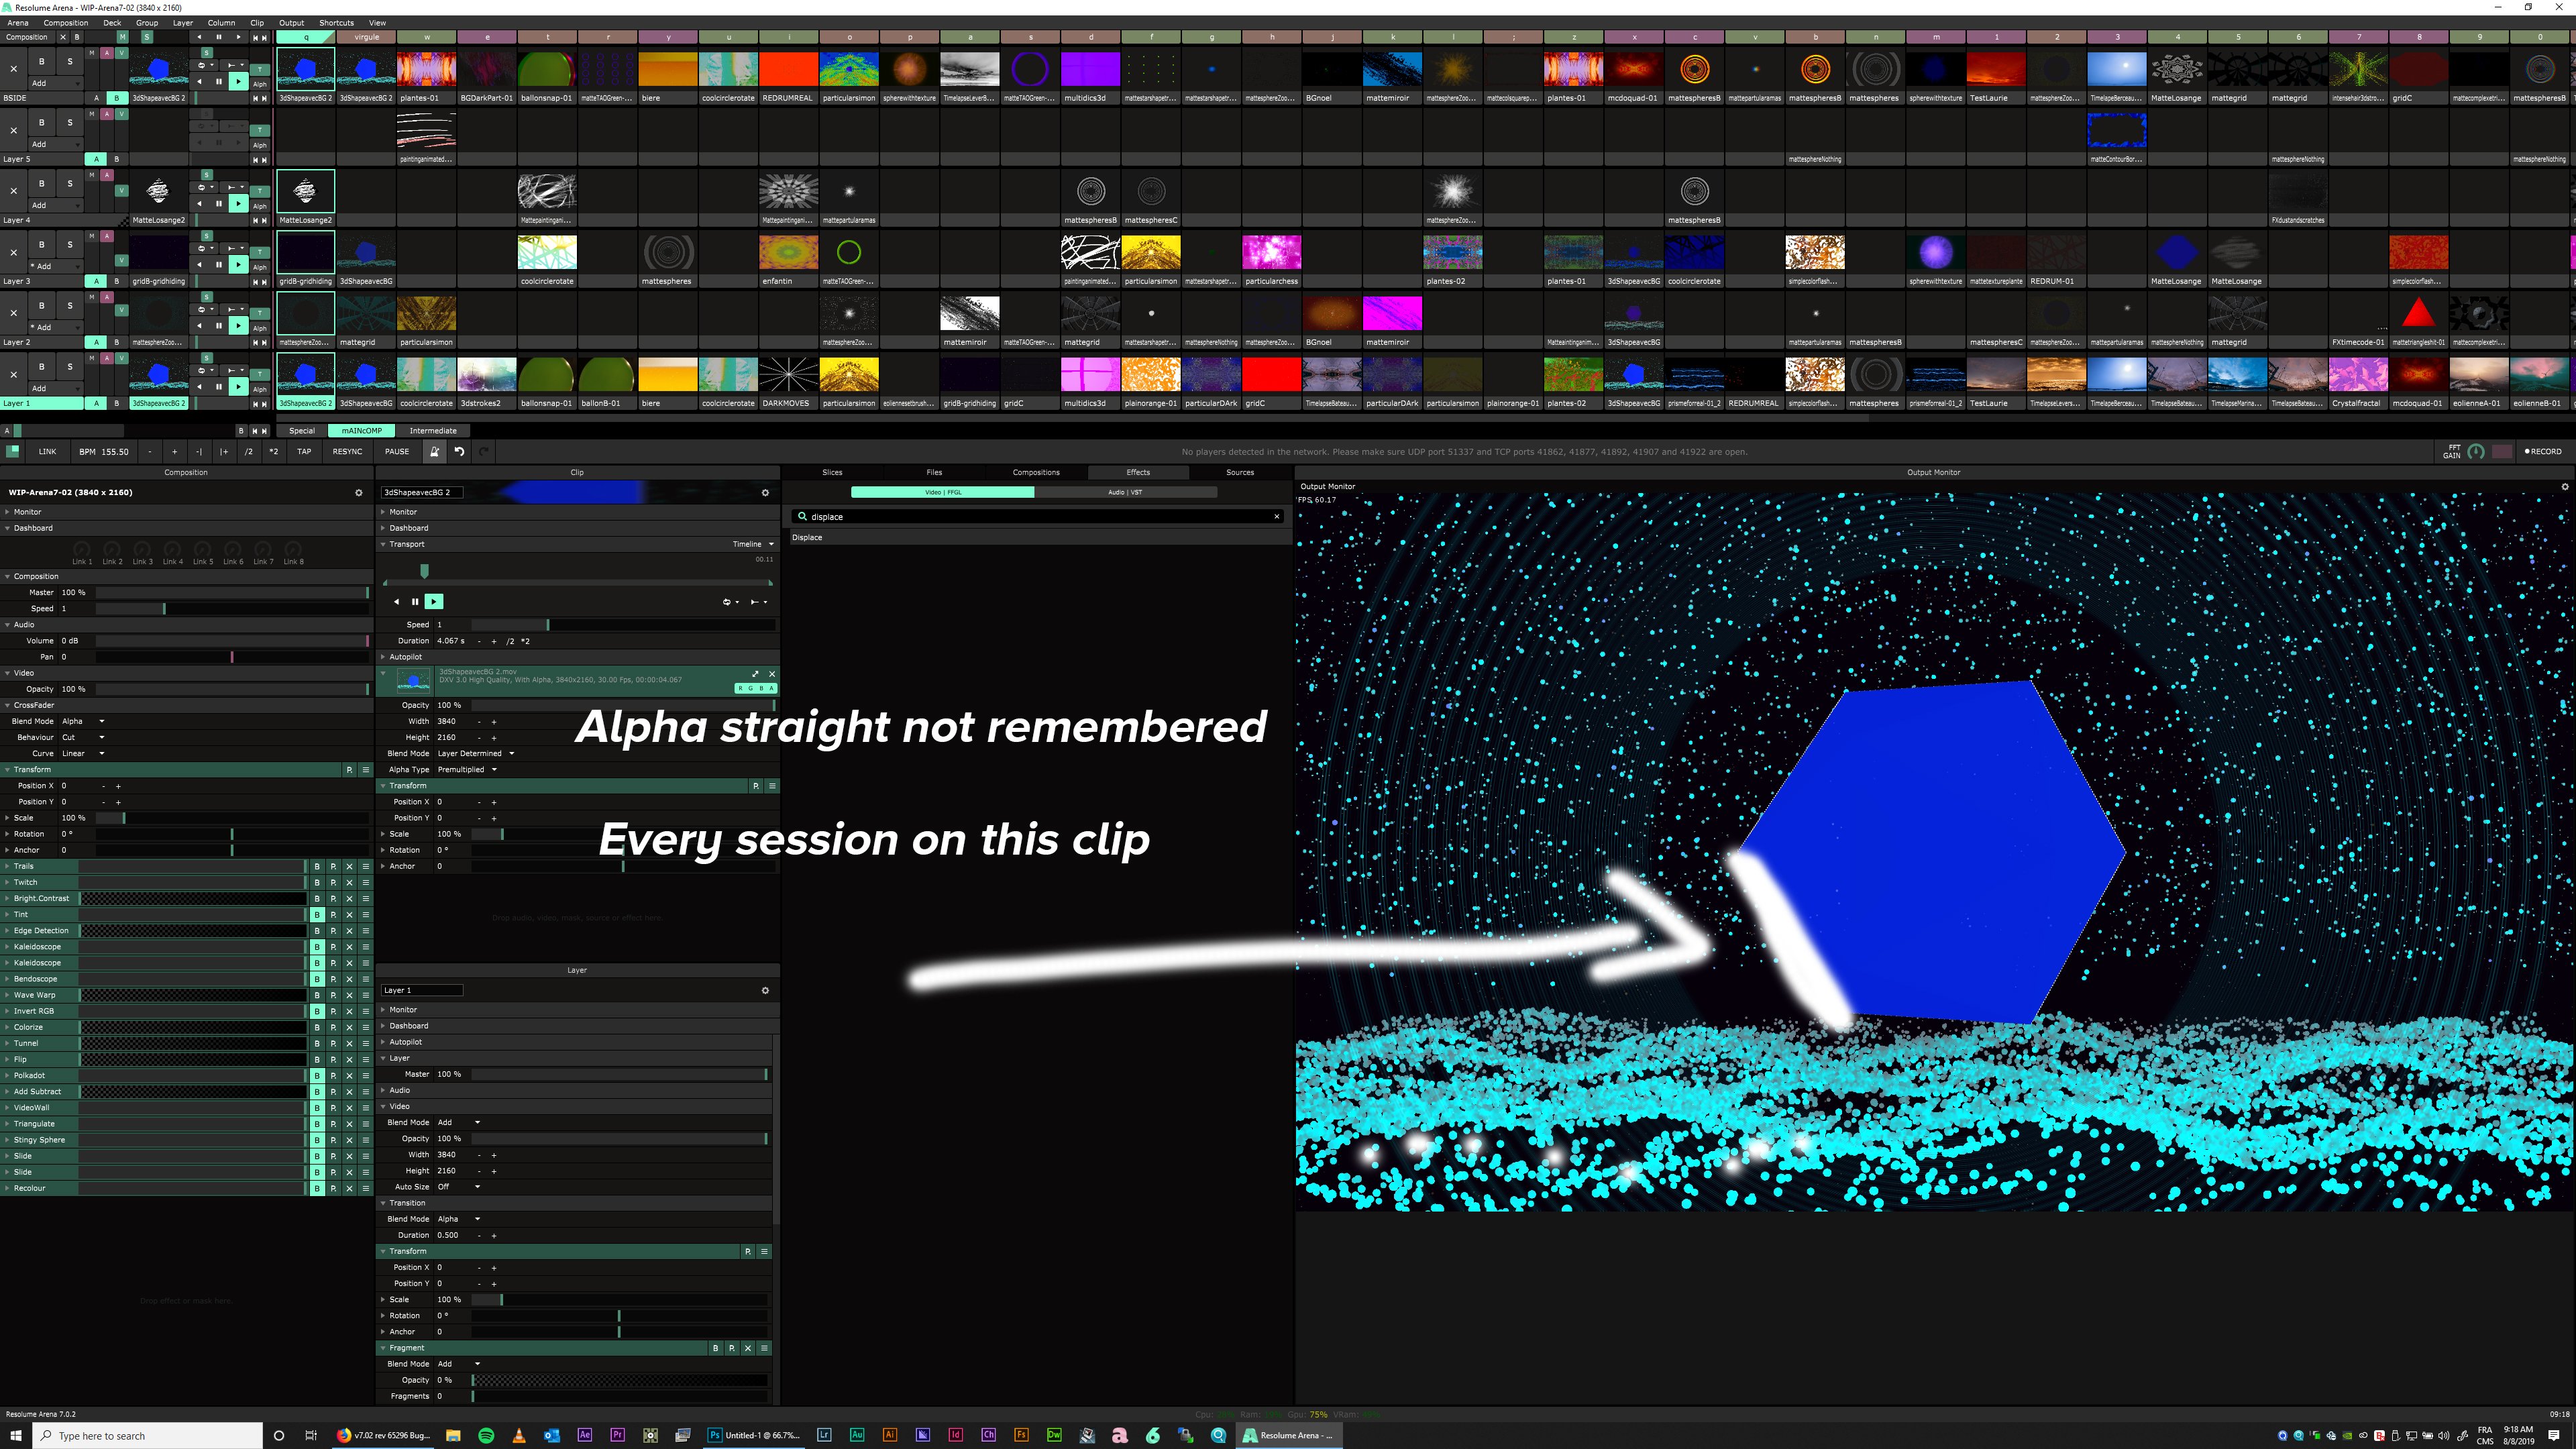Open Alpha Type Premultiplied dropdown
This screenshot has width=2576, height=1449.
coord(467,769)
